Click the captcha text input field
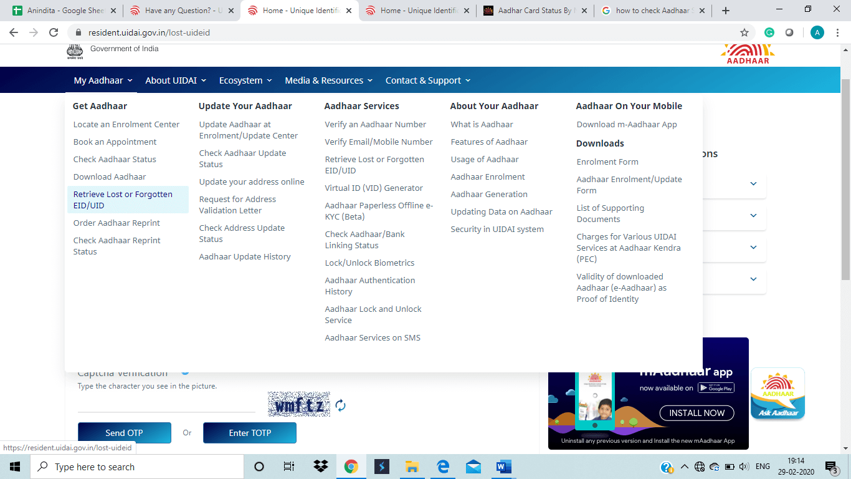This screenshot has width=851, height=479. point(166,404)
